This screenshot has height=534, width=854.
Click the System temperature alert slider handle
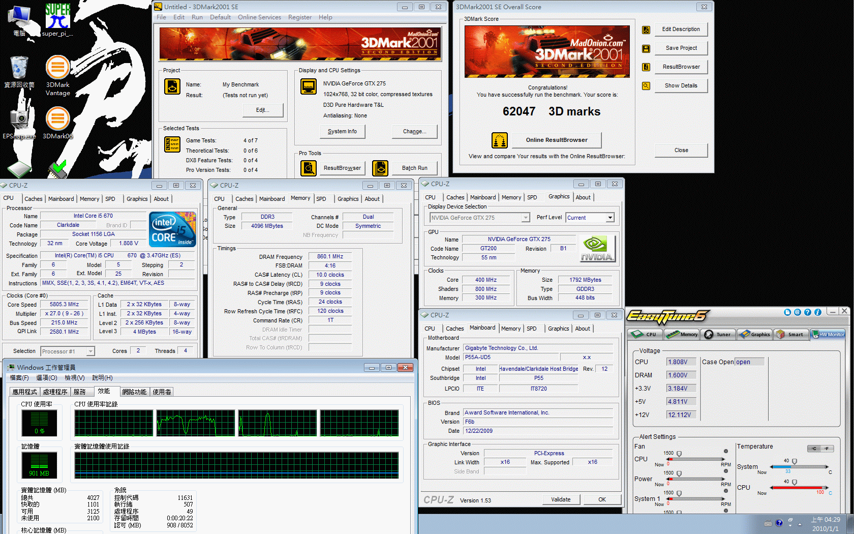pyautogui.click(x=795, y=462)
